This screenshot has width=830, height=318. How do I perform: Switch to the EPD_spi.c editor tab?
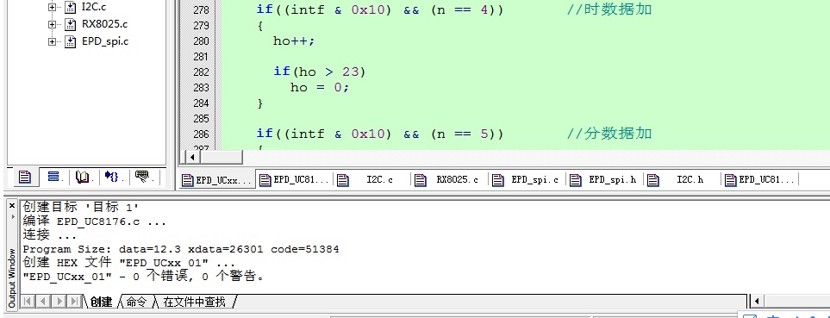[x=527, y=180]
